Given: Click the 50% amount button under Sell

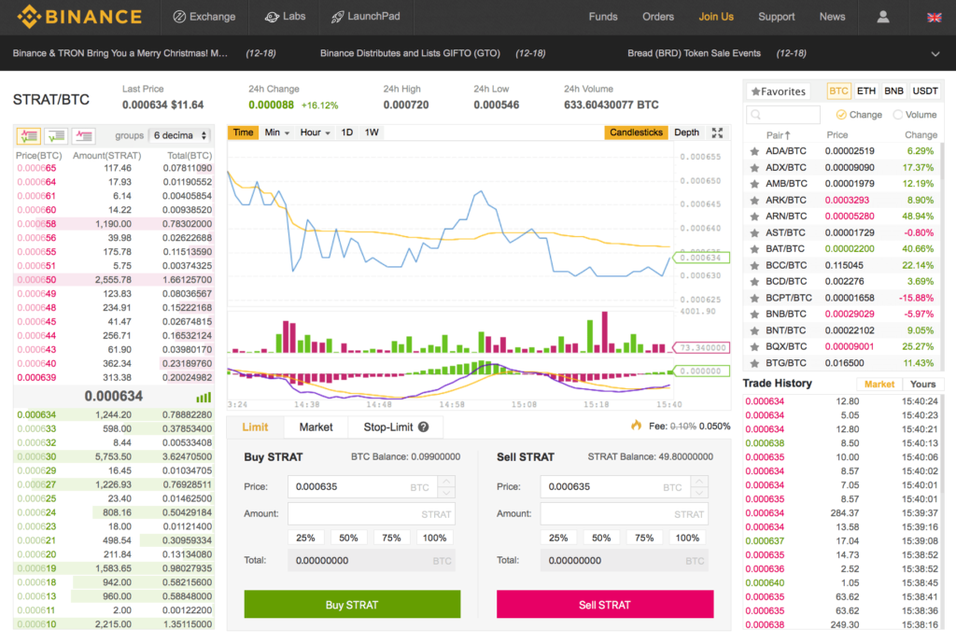Looking at the screenshot, I should tap(601, 538).
